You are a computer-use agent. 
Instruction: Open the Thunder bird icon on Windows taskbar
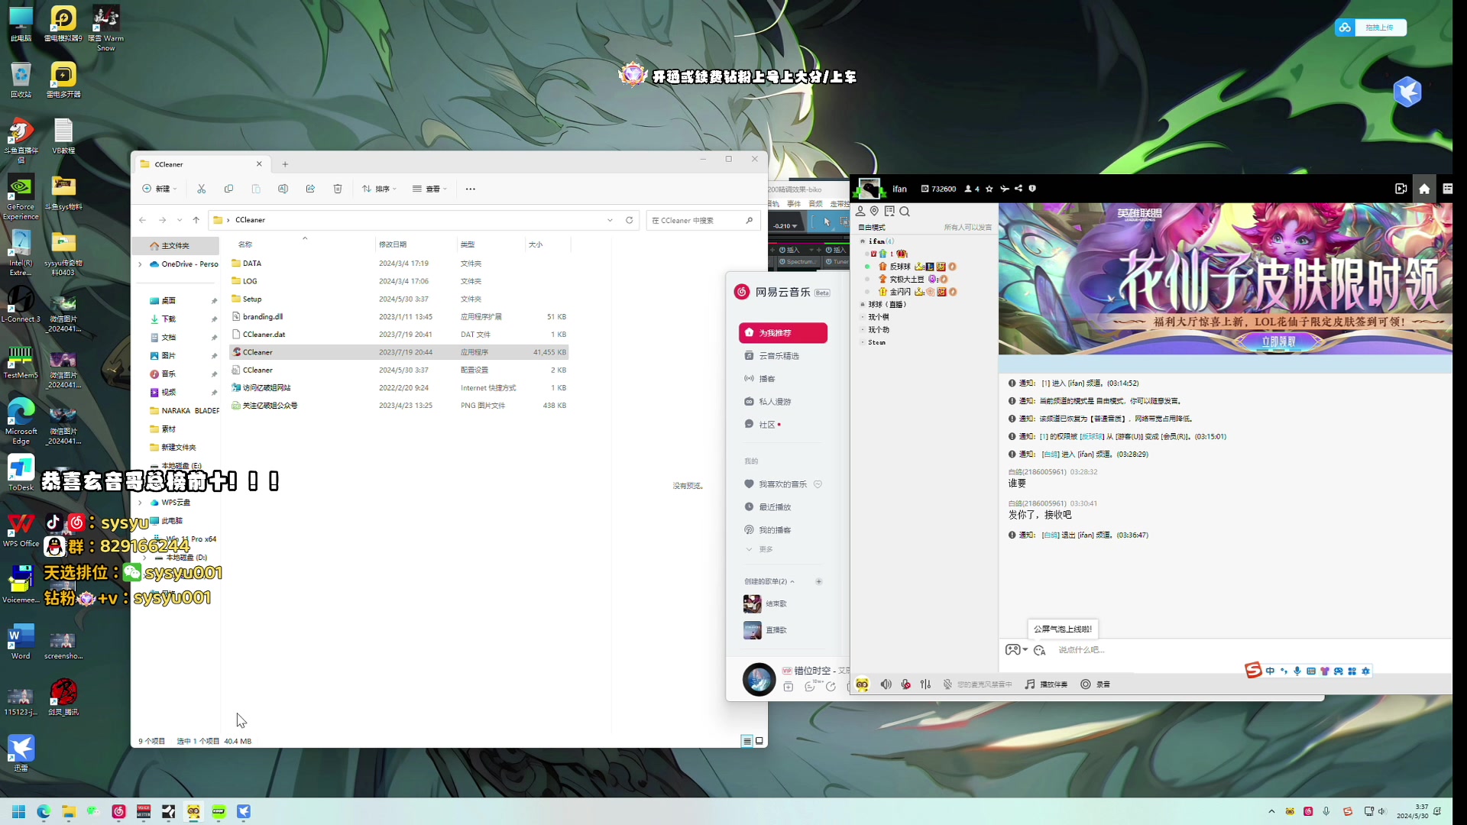click(244, 811)
